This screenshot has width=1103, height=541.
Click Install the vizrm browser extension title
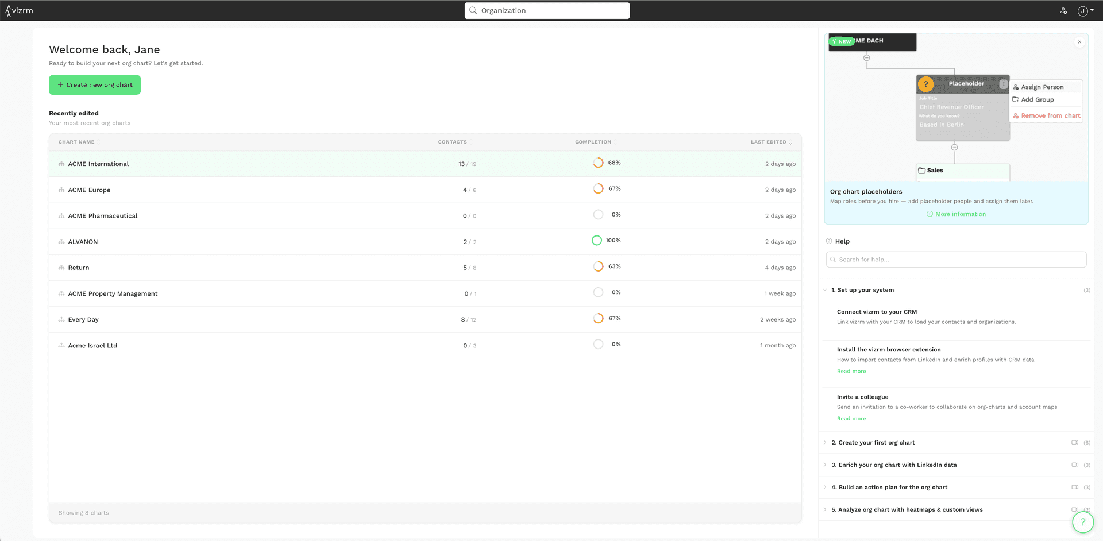889,350
